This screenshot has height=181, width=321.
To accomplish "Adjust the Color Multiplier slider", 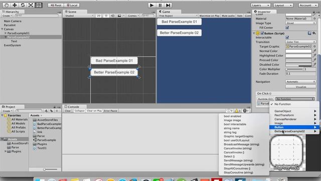I will click(x=294, y=69).
